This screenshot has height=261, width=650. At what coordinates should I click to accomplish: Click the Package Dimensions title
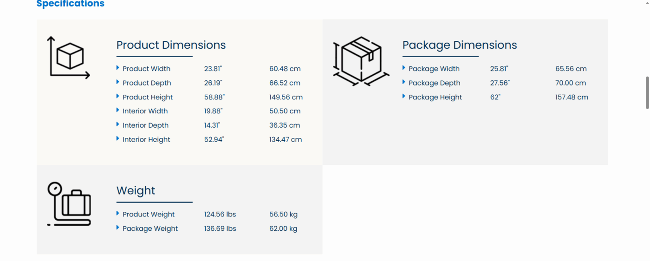pyautogui.click(x=459, y=45)
